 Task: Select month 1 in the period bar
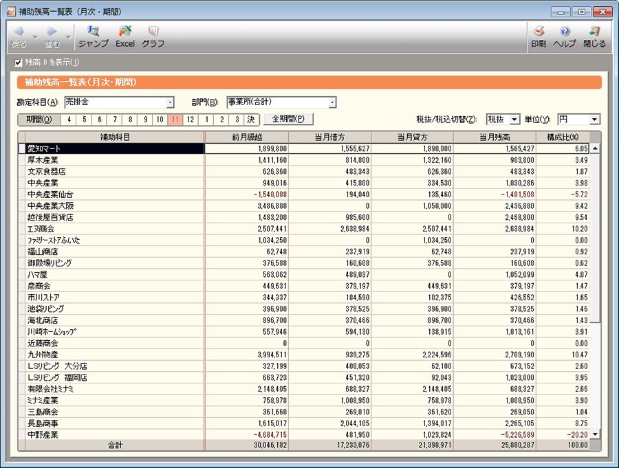[x=206, y=119]
